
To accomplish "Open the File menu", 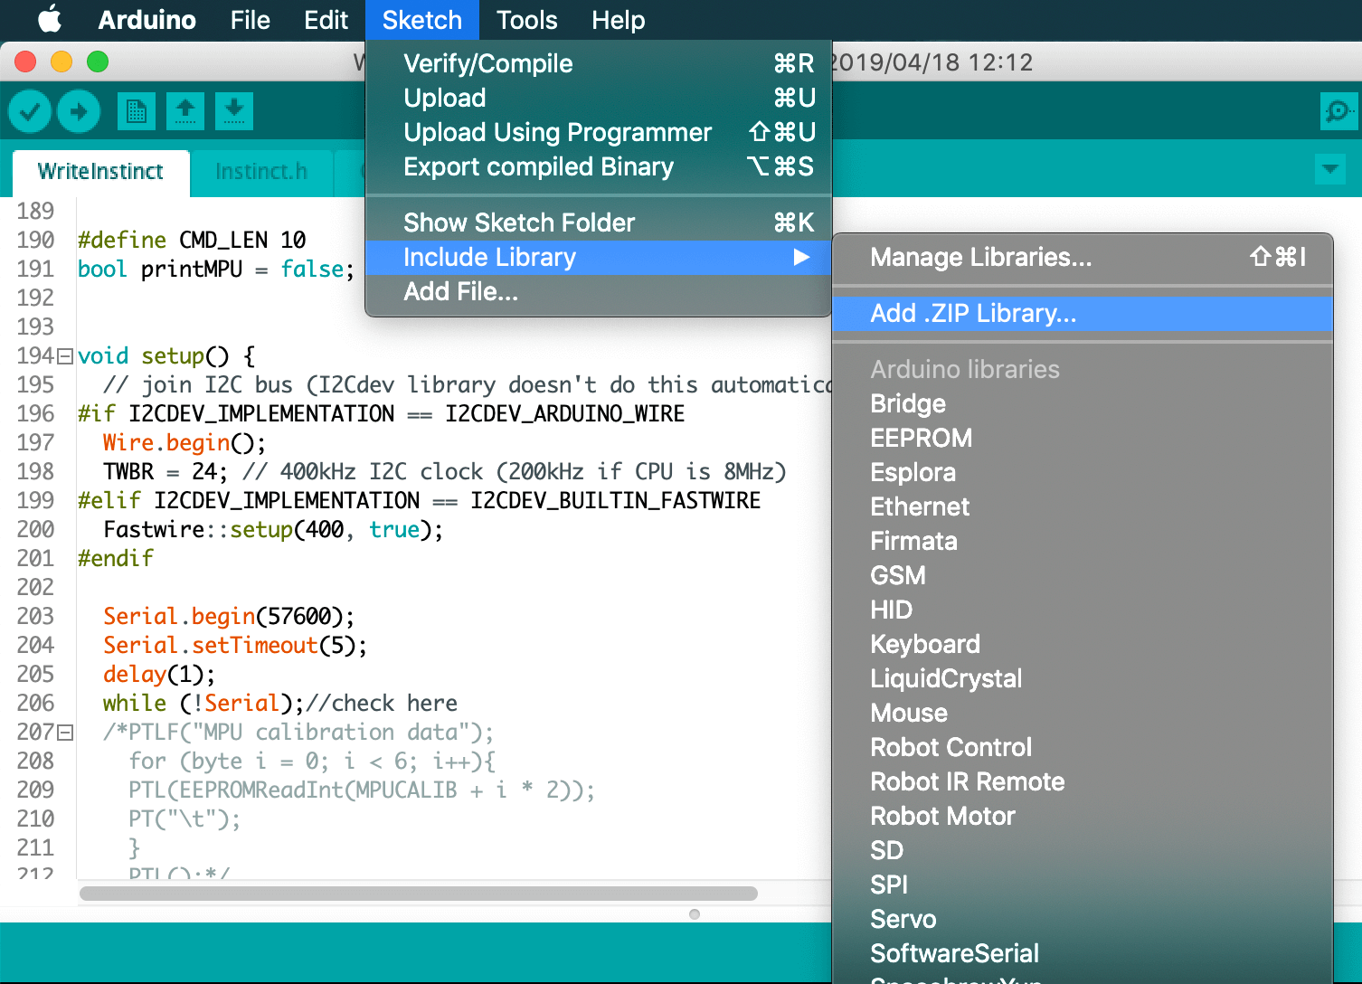I will [250, 20].
